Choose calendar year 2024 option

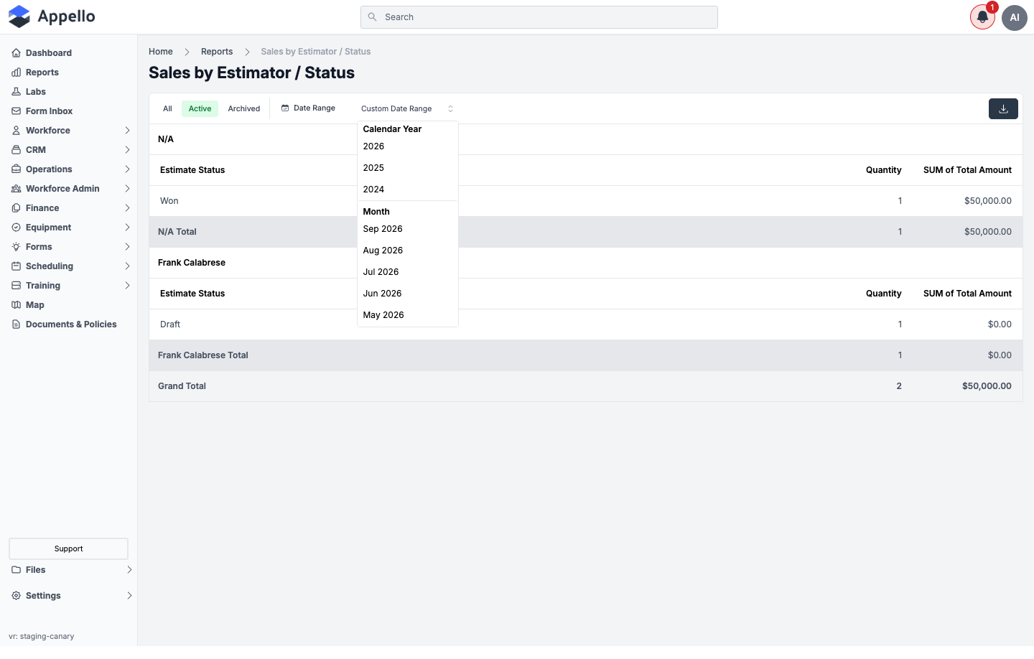pos(407,190)
